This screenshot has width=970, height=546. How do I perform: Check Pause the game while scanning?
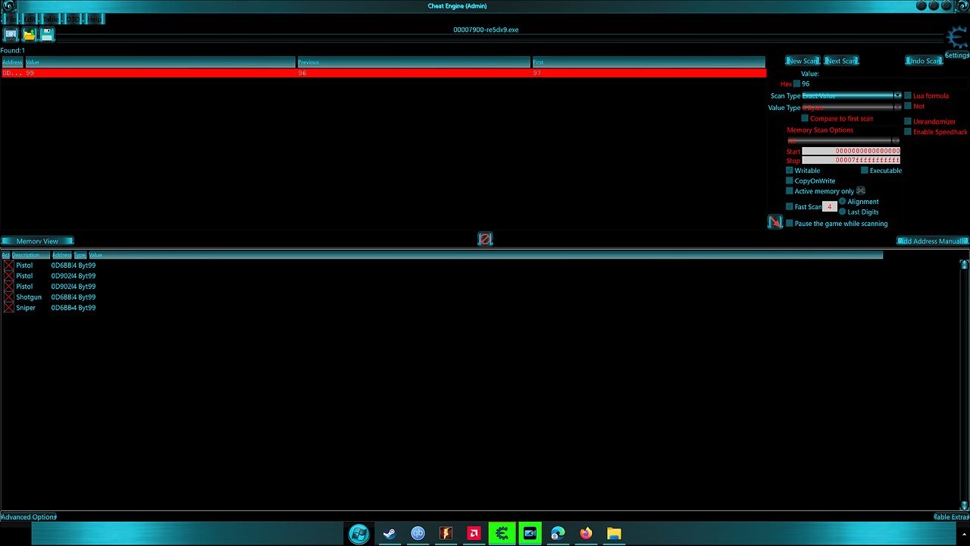click(790, 224)
